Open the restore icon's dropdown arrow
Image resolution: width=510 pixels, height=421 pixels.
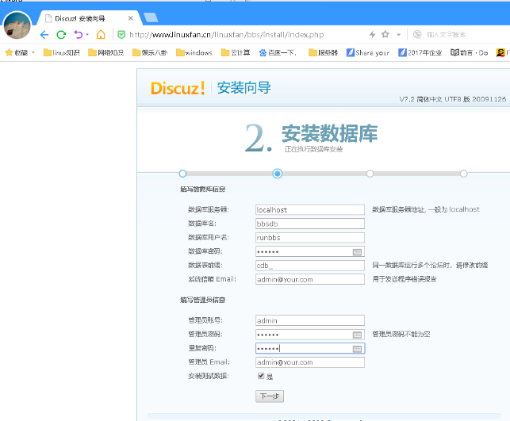click(87, 34)
